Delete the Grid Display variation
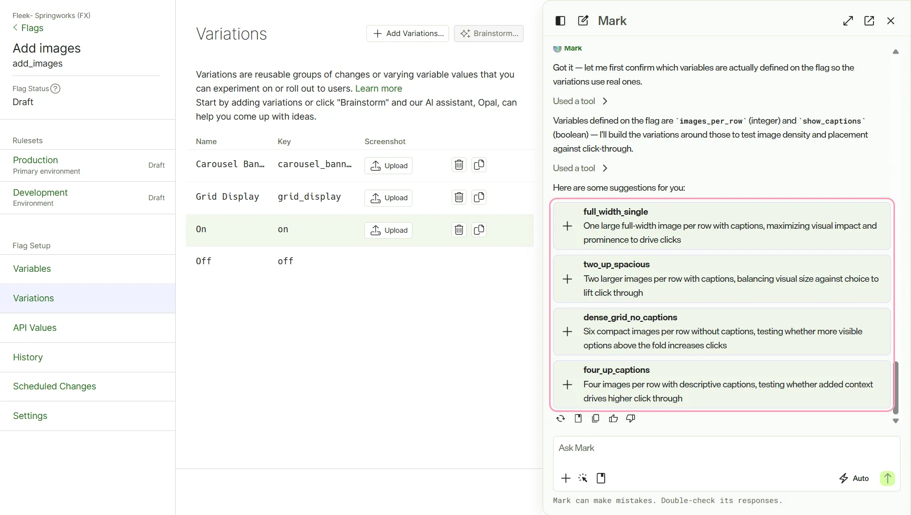Screen dimensions: 911x515 pos(459,197)
